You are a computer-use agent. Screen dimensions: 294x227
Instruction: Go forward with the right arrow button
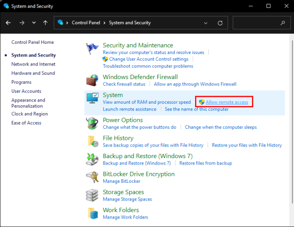coord(22,23)
